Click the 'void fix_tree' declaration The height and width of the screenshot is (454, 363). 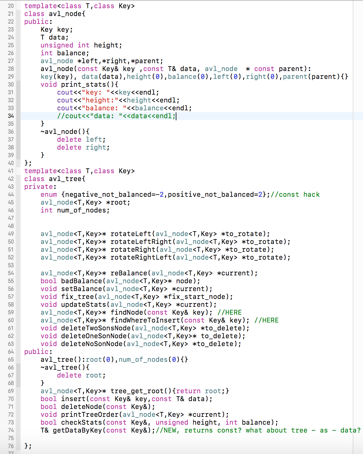click(137, 297)
